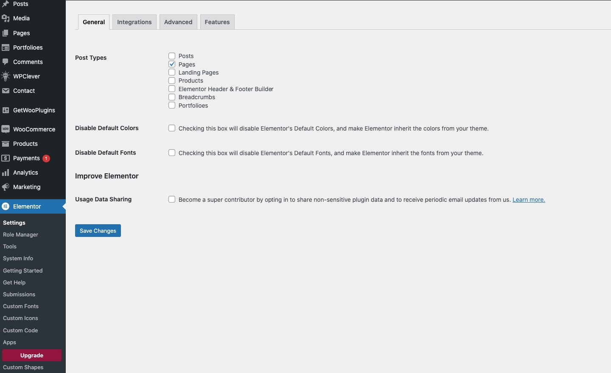Switch to the Integrations tab
The height and width of the screenshot is (373, 611).
[134, 22]
